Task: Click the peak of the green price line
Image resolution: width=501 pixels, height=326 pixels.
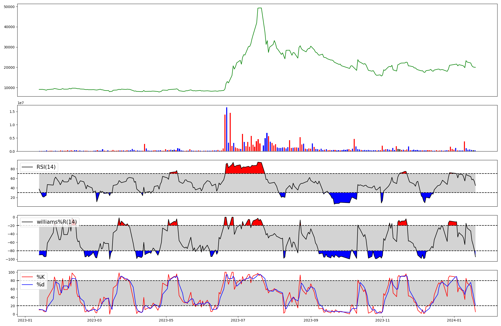Action: (x=260, y=8)
